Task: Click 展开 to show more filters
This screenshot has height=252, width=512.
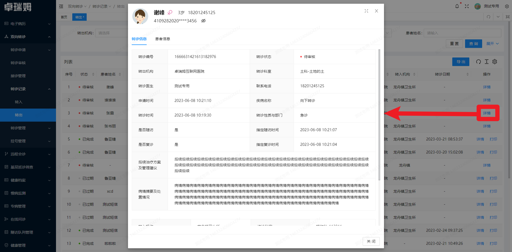Action: point(492,43)
